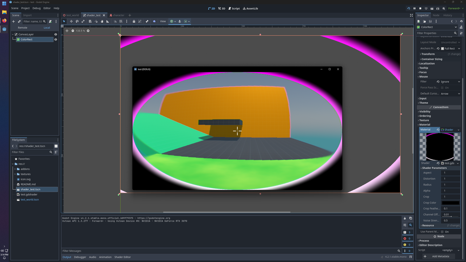Switch to the 3D workspace
Image resolution: width=466 pixels, height=262 pixels.
coord(222,8)
